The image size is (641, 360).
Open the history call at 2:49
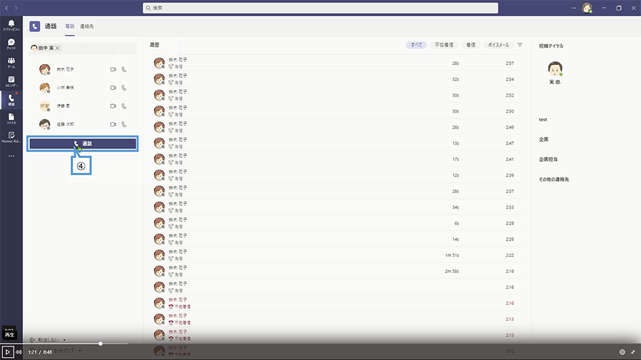point(336,127)
